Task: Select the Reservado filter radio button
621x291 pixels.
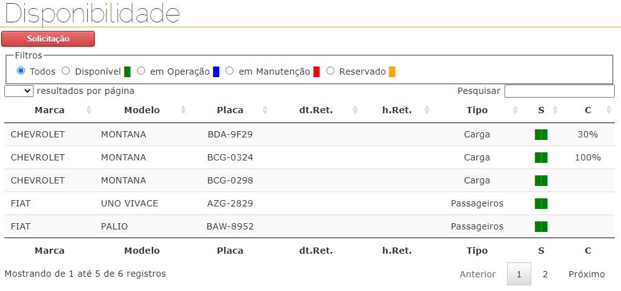Action: pos(331,71)
